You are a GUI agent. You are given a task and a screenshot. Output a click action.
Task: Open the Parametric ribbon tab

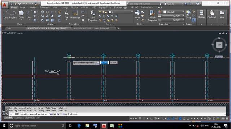(x=45, y=8)
